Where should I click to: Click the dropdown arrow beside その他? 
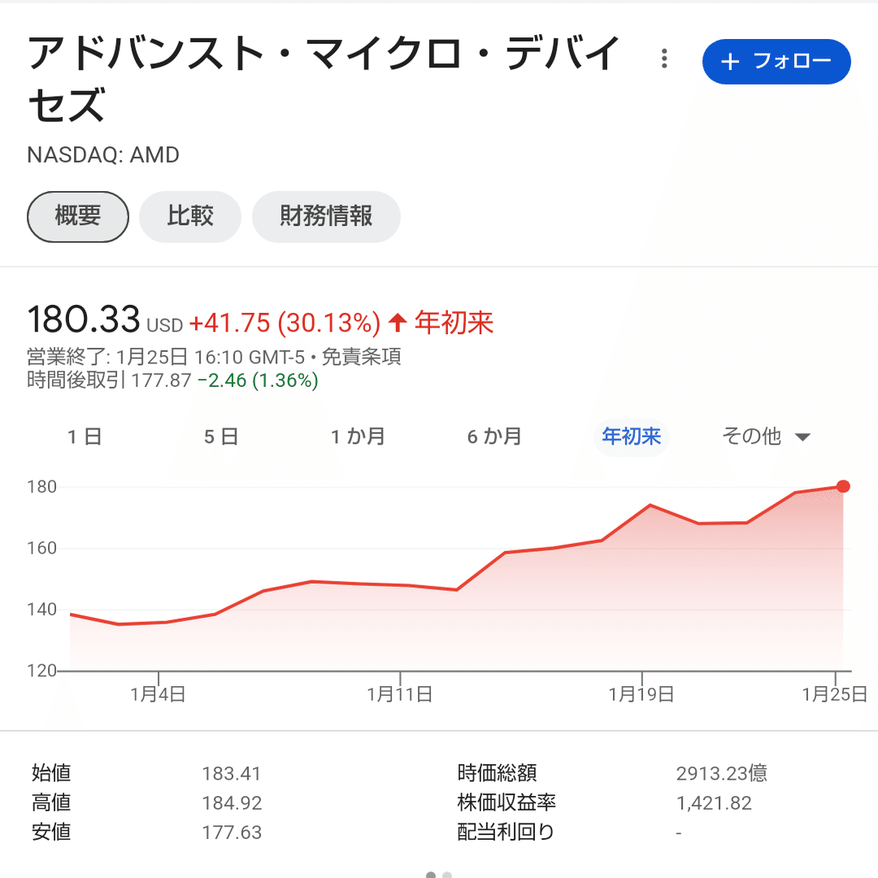point(803,437)
